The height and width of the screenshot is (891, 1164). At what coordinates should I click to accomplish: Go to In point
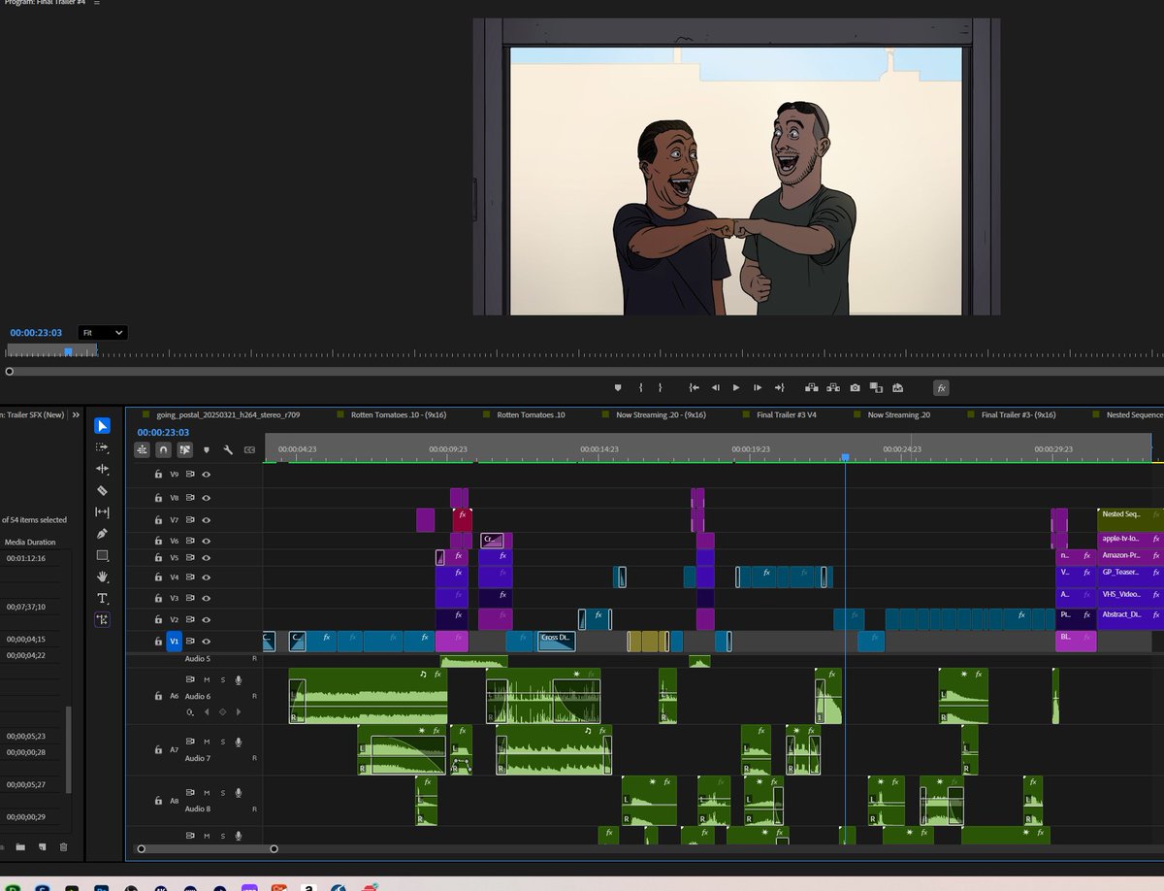[694, 387]
